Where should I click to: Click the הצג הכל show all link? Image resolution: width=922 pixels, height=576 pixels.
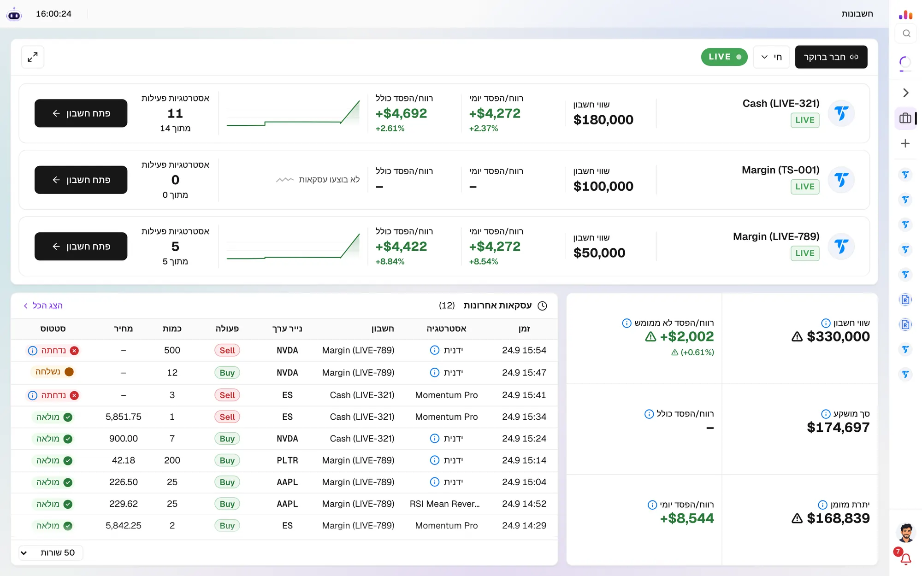43,306
